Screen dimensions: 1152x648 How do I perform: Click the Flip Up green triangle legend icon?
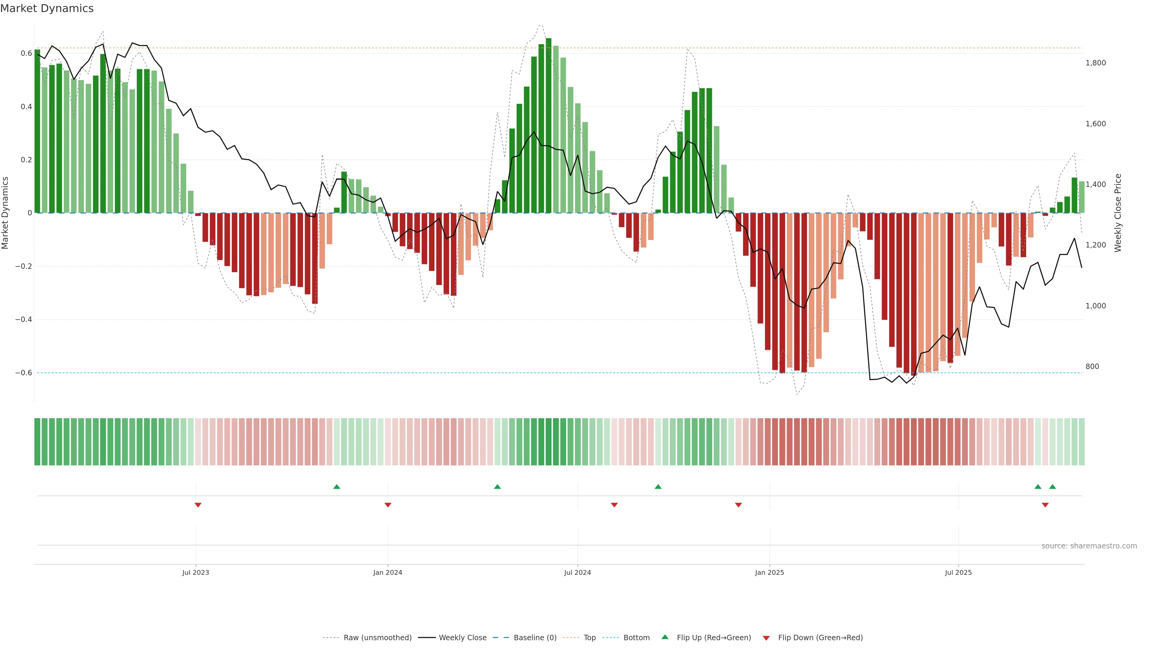(x=665, y=637)
